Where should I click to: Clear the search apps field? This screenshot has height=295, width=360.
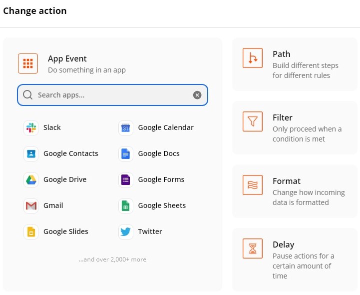(197, 95)
